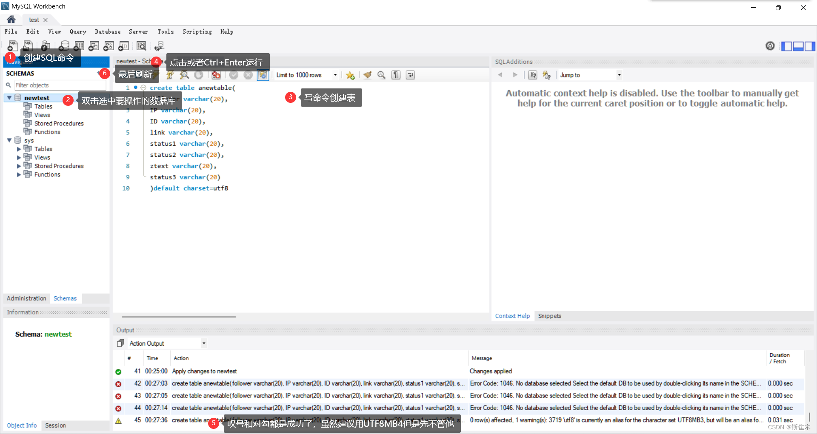Go back in help history arrow
This screenshot has height=434, width=817.
pyautogui.click(x=500, y=75)
